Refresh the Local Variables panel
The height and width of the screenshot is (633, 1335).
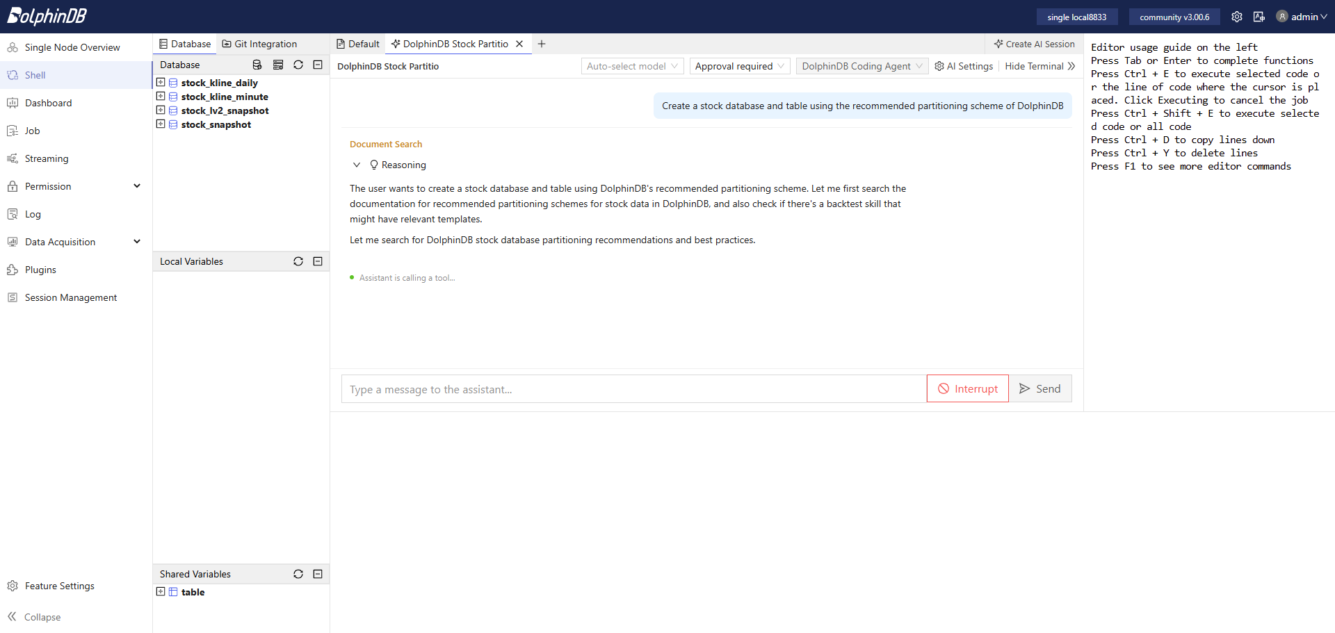(x=298, y=261)
